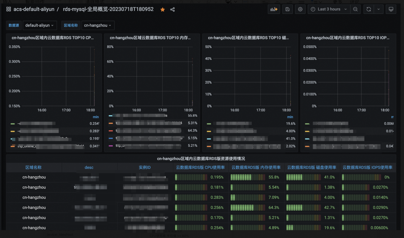This screenshot has width=404, height=238.
Task: Open the cn-hangzhou region dropdown
Action: click(98, 25)
